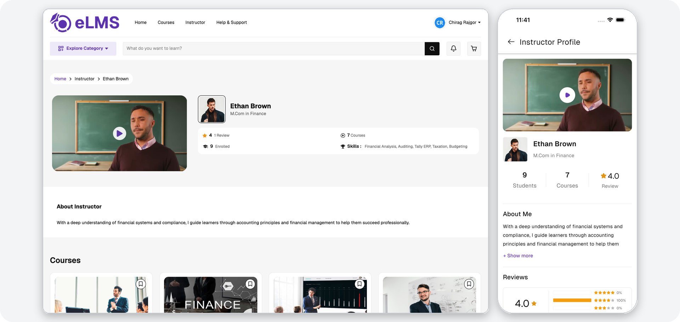Open notifications bell icon
The image size is (680, 322).
[453, 49]
